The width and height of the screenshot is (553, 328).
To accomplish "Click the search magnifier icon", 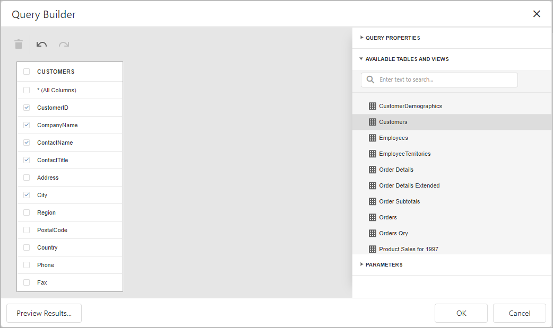I will pos(370,79).
